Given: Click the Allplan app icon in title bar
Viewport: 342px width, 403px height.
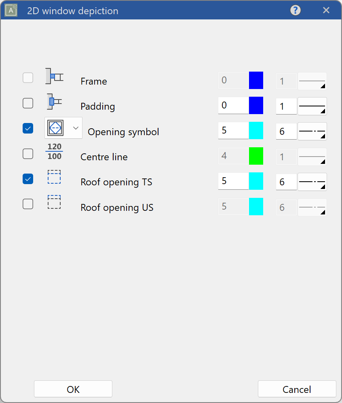Looking at the screenshot, I should [x=11, y=11].
